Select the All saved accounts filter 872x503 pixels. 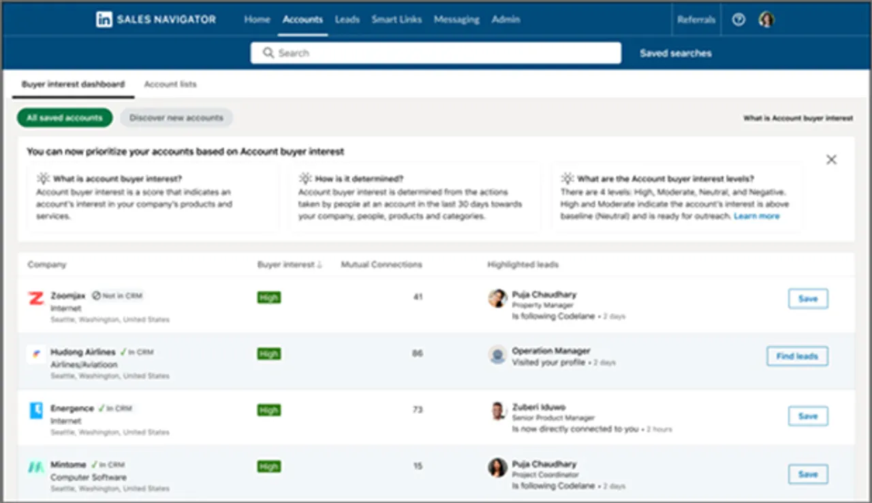click(65, 118)
